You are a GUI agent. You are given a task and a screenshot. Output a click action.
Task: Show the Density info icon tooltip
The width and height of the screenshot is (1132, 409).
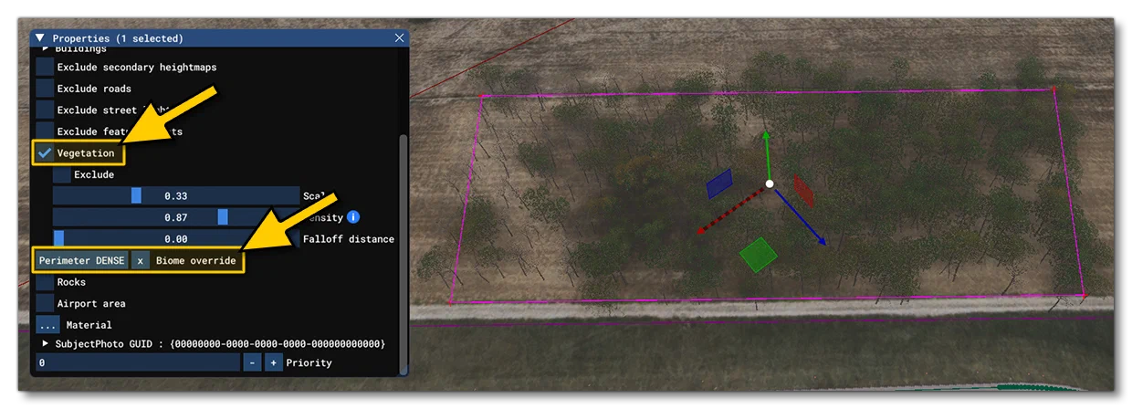click(353, 217)
